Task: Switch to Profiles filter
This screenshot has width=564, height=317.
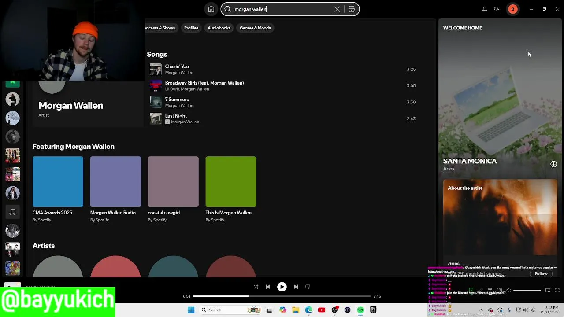Action: [191, 28]
